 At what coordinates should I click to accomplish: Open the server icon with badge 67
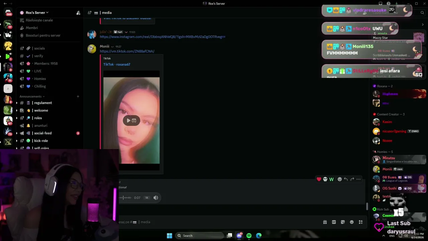click(8, 120)
